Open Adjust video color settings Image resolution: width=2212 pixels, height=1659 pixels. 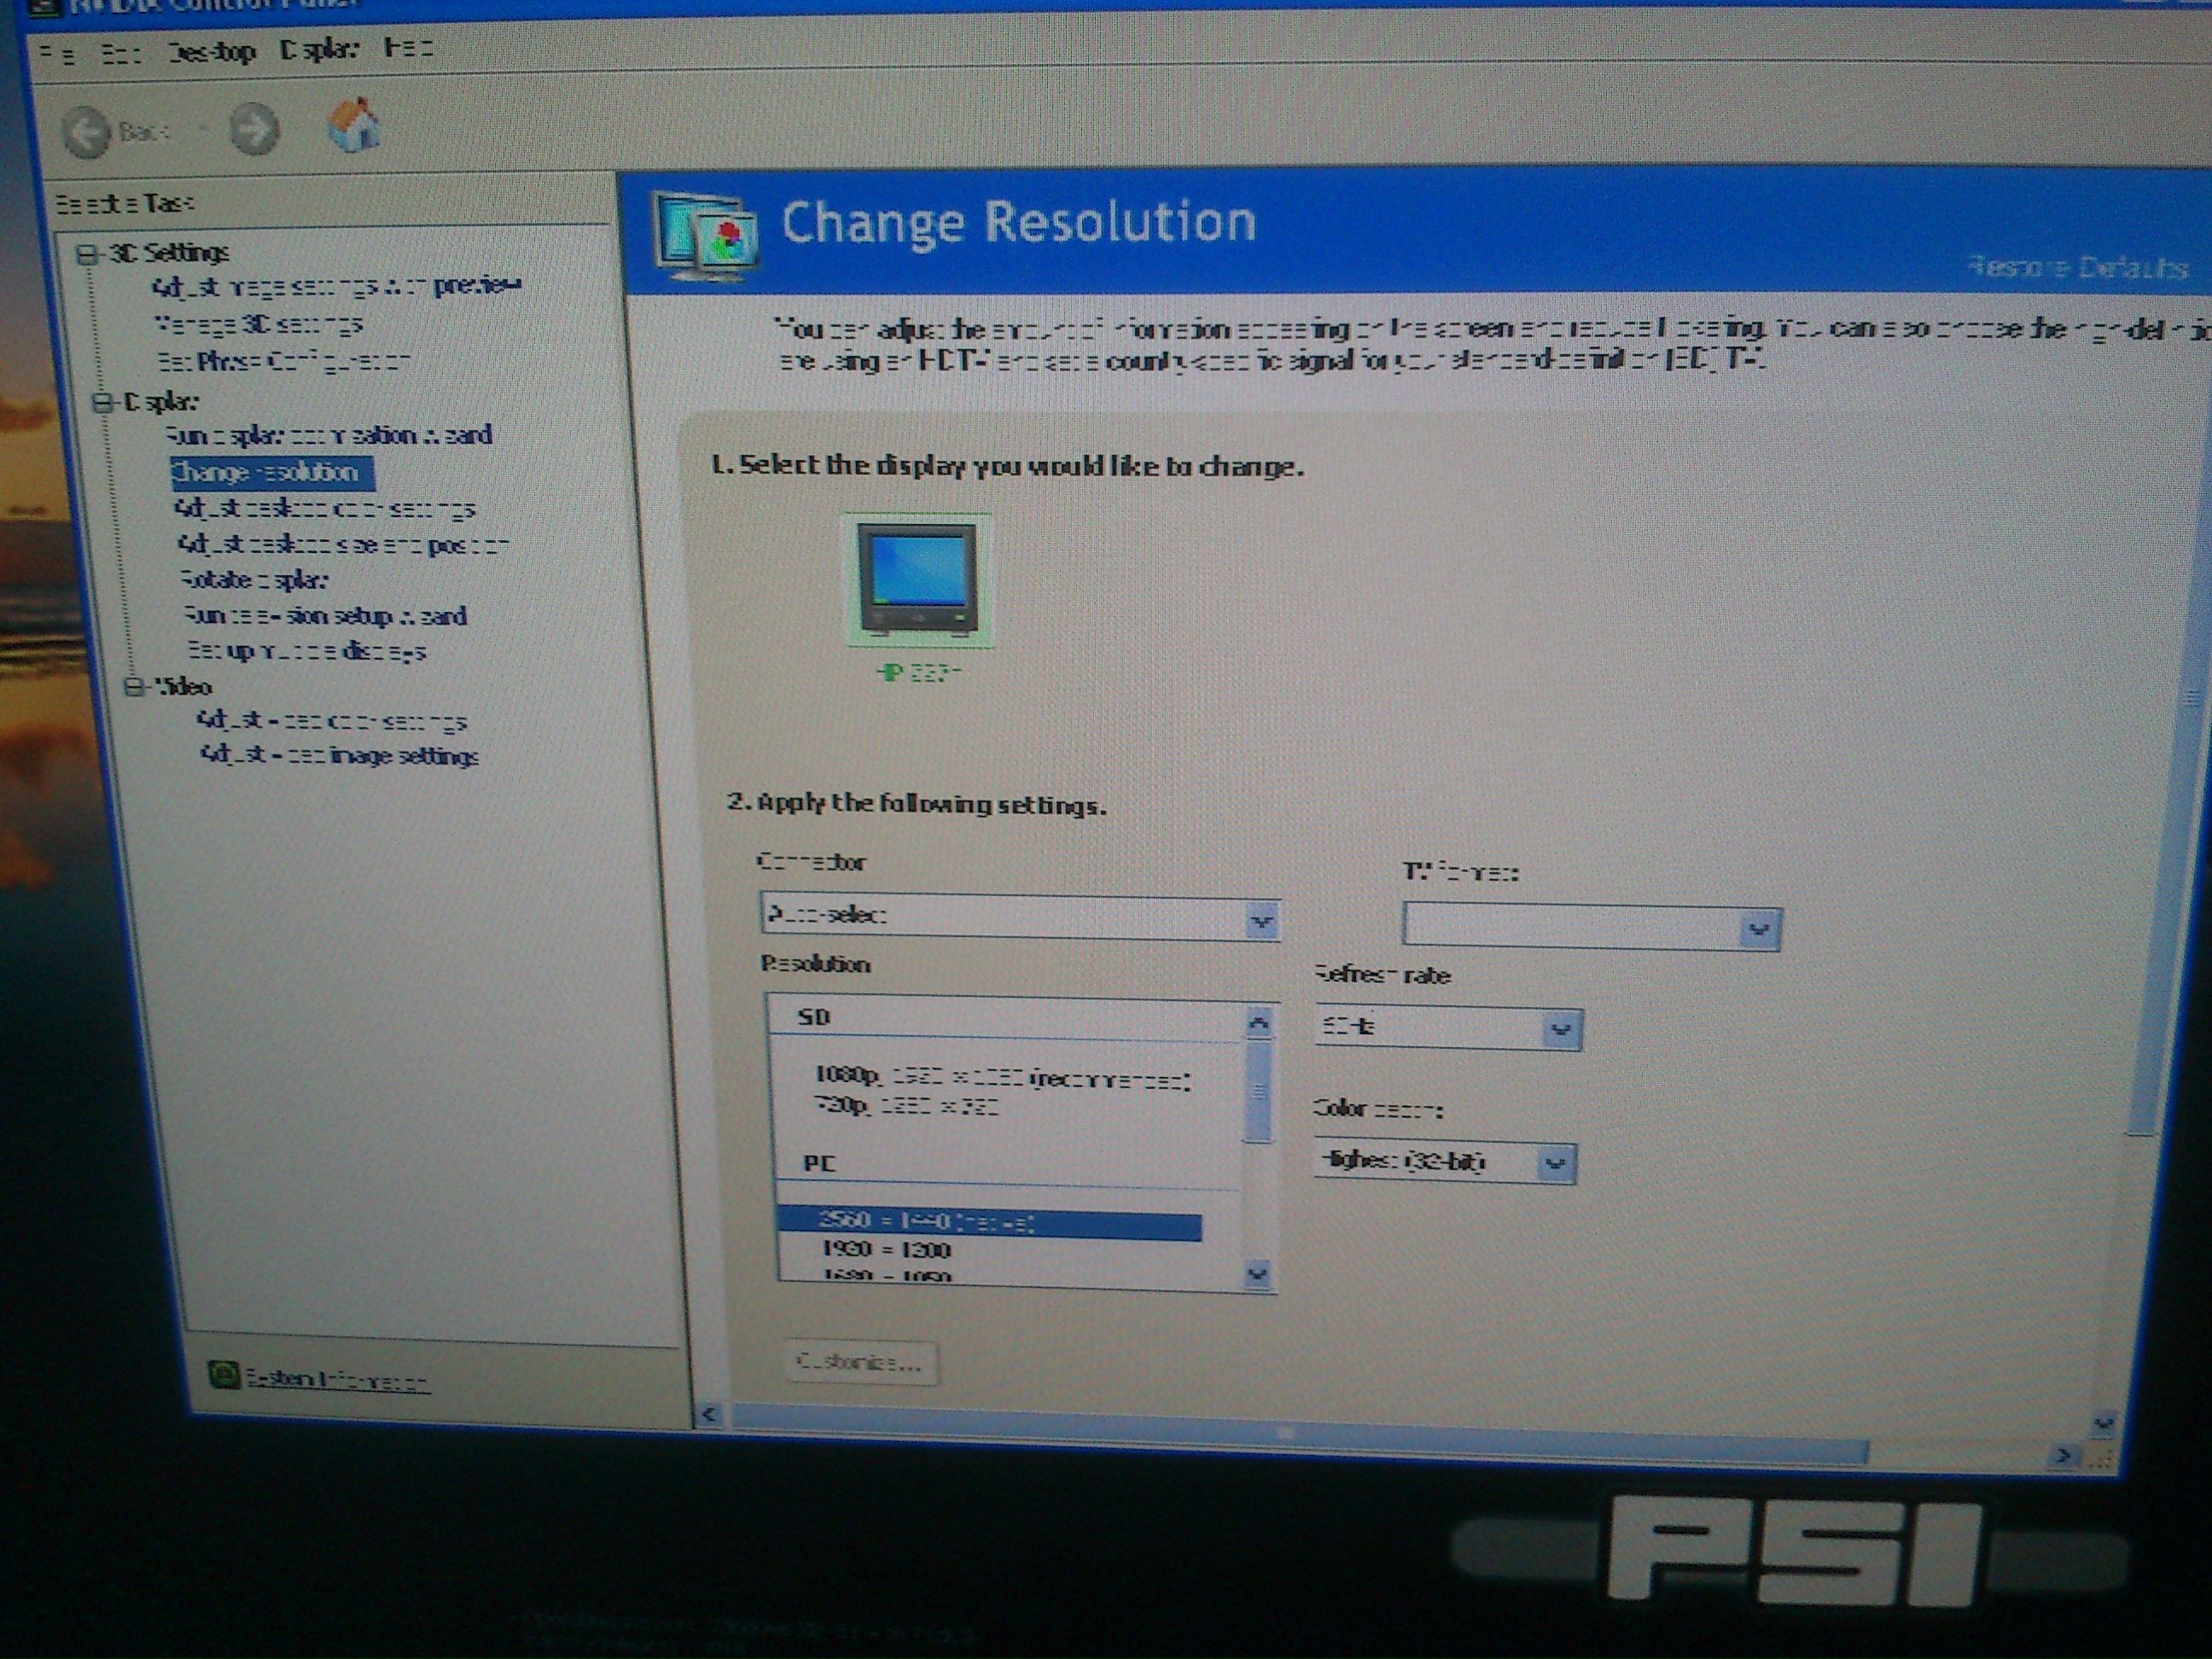click(x=332, y=721)
